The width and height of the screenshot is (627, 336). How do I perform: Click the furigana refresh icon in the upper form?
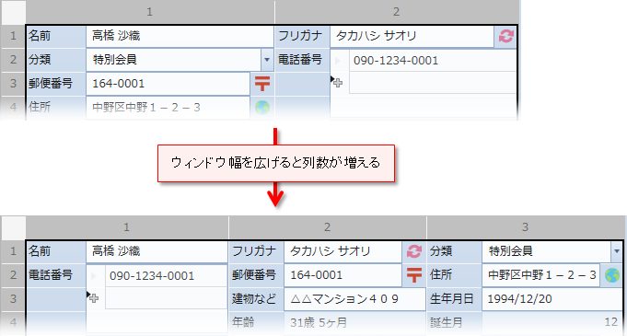505,36
